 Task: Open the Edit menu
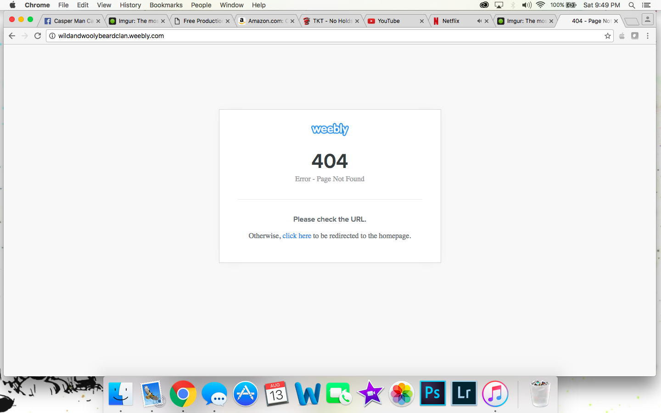pos(83,5)
